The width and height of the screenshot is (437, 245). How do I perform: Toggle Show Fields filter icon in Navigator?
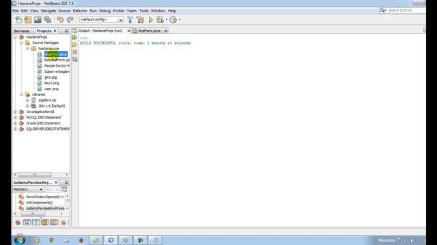(x=27, y=223)
